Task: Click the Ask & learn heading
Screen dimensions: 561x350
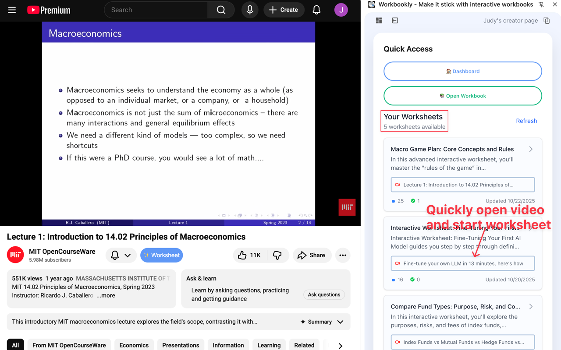Action: [x=201, y=278]
